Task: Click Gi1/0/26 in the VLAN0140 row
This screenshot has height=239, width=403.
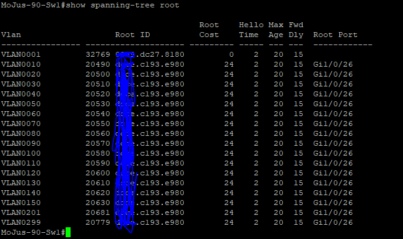Action: pos(333,193)
